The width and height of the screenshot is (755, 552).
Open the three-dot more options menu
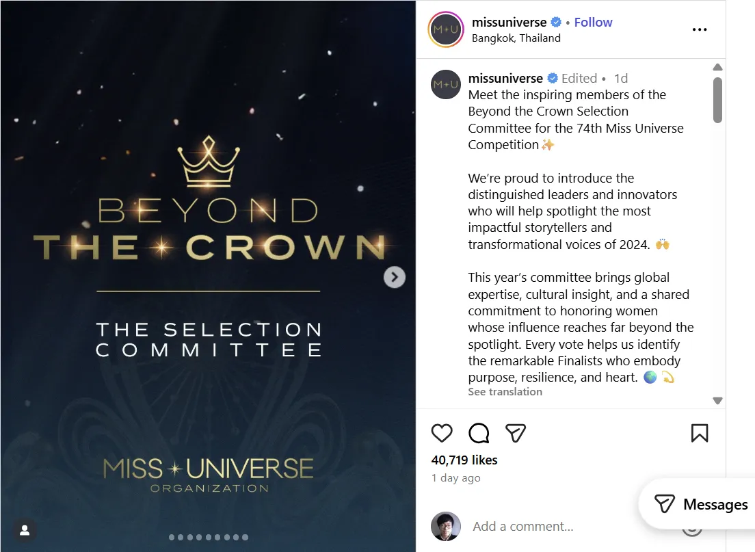pos(699,30)
